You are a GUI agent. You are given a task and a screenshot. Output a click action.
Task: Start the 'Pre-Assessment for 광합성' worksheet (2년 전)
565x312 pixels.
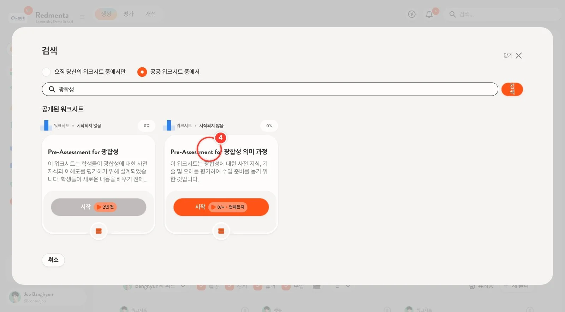(99, 207)
